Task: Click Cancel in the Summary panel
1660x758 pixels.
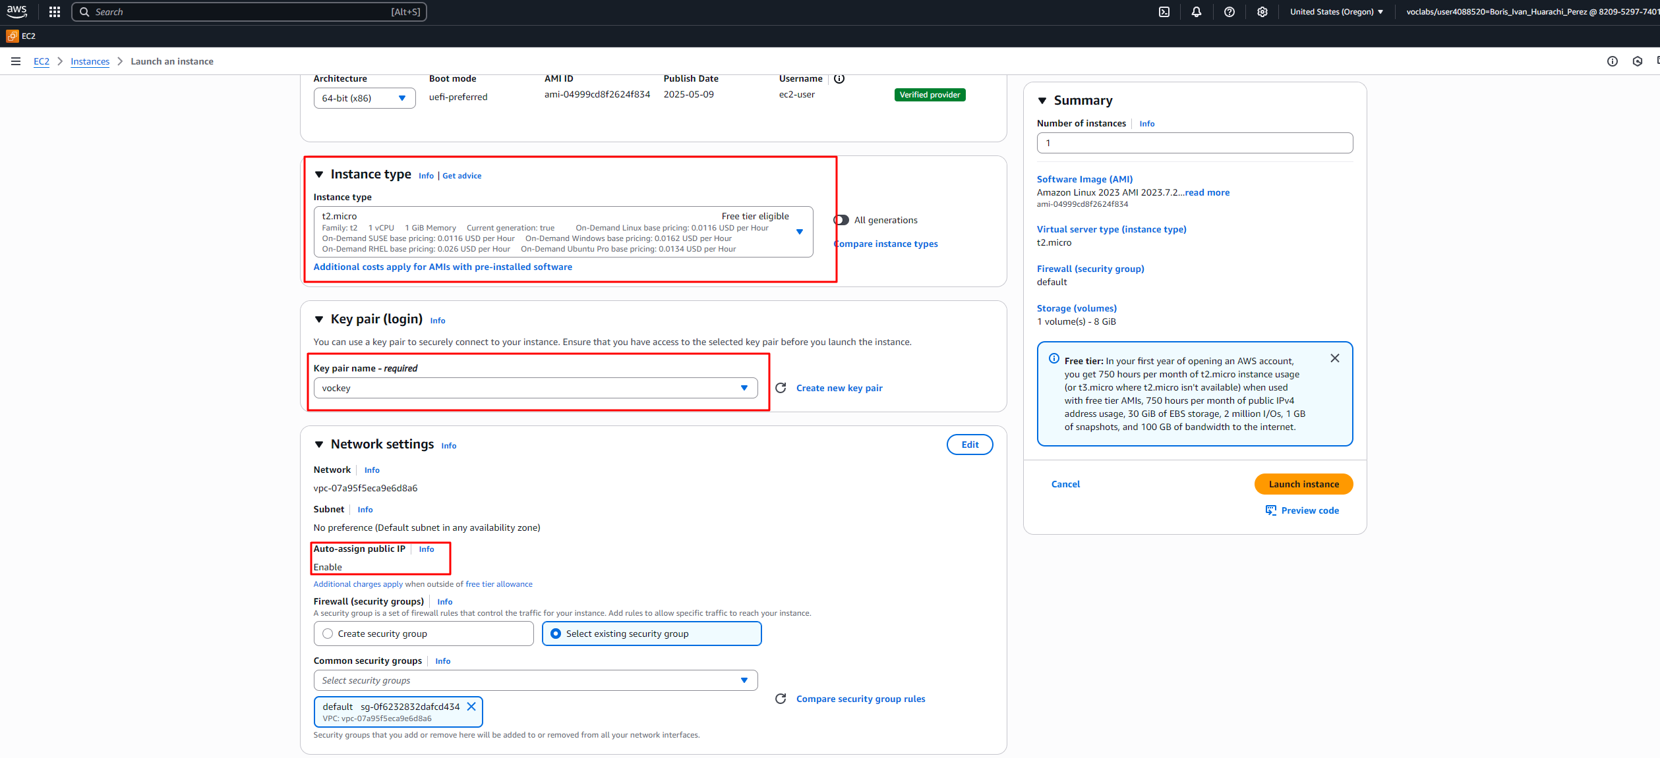Action: [1065, 484]
